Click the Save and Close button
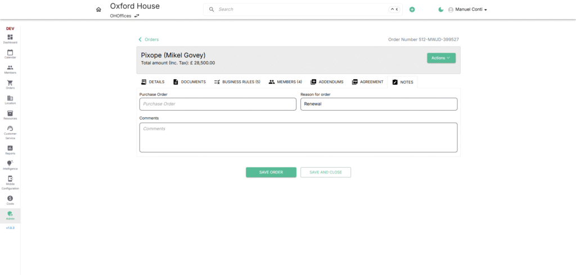The image size is (576, 275). (326, 172)
